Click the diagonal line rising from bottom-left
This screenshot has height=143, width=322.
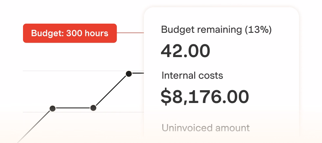34,126
